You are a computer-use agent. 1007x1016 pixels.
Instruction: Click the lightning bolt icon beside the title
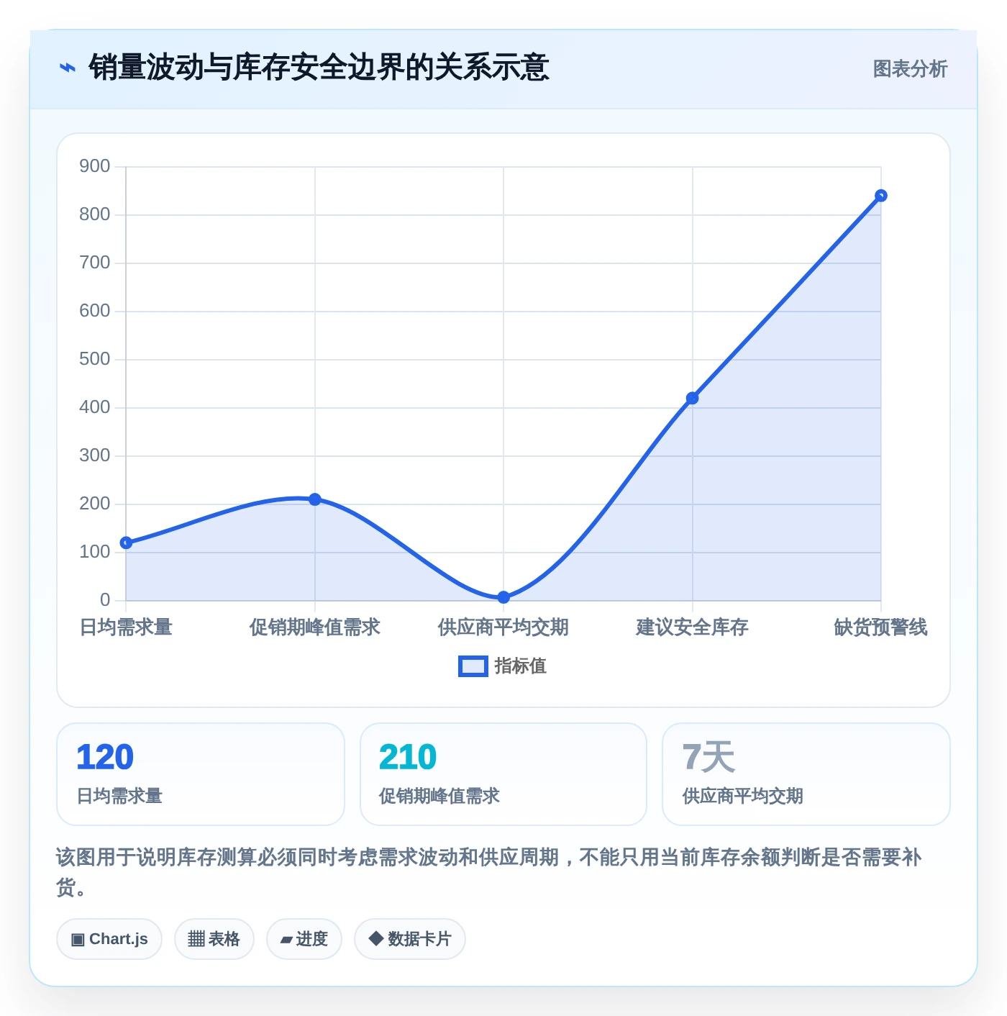coord(67,68)
